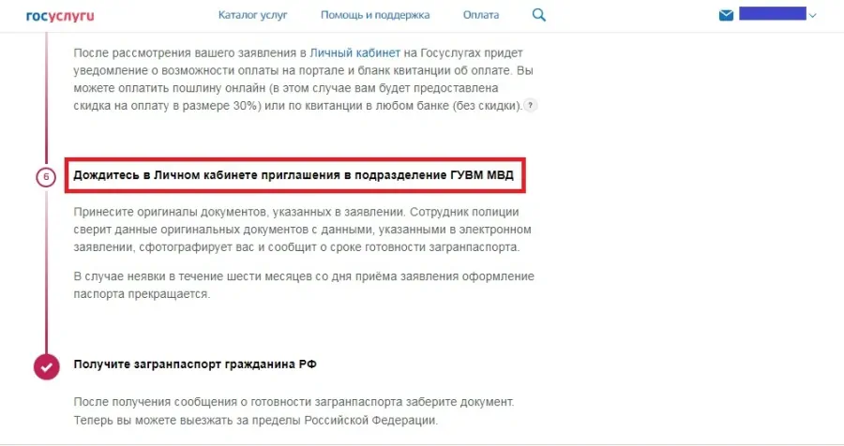The width and height of the screenshot is (844, 446).
Task: Click heading Получите загранпаспорт гражданина РФ
Action: click(x=195, y=364)
